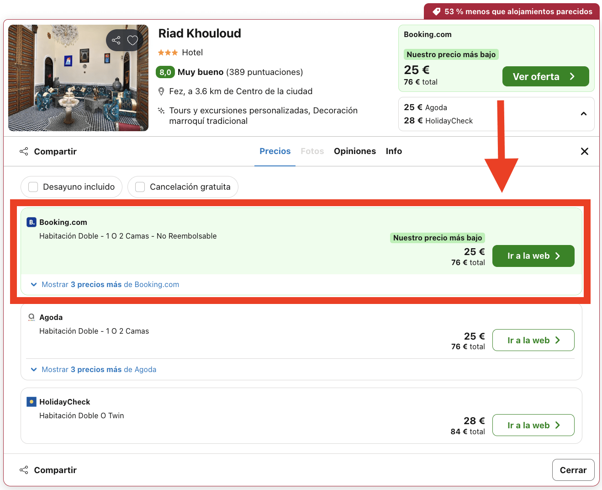Show 3 more prices from Booking.com
The width and height of the screenshot is (602, 490).
tap(110, 284)
